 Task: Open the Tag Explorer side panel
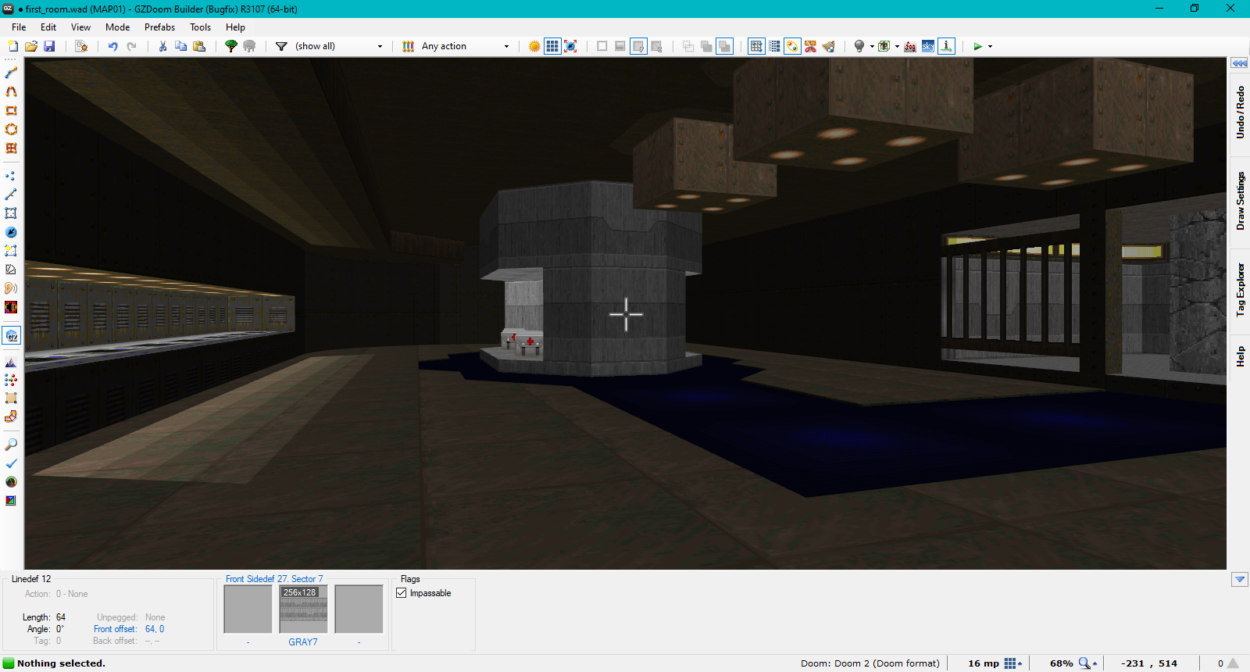tap(1240, 289)
